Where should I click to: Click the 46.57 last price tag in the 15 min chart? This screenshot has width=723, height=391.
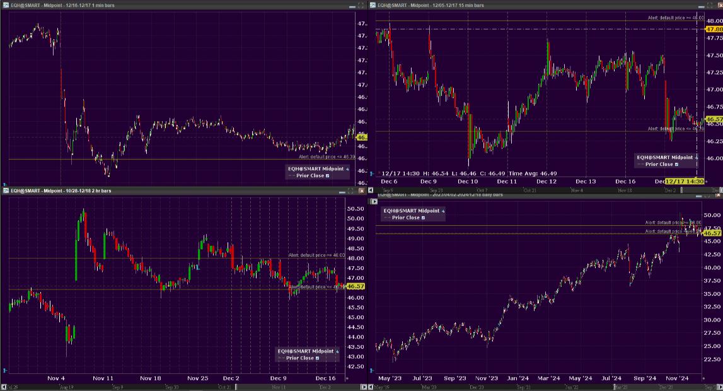pos(714,119)
